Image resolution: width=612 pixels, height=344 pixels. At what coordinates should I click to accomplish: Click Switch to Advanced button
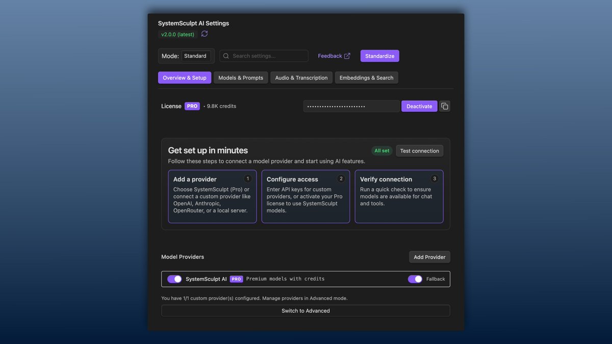[305, 311]
